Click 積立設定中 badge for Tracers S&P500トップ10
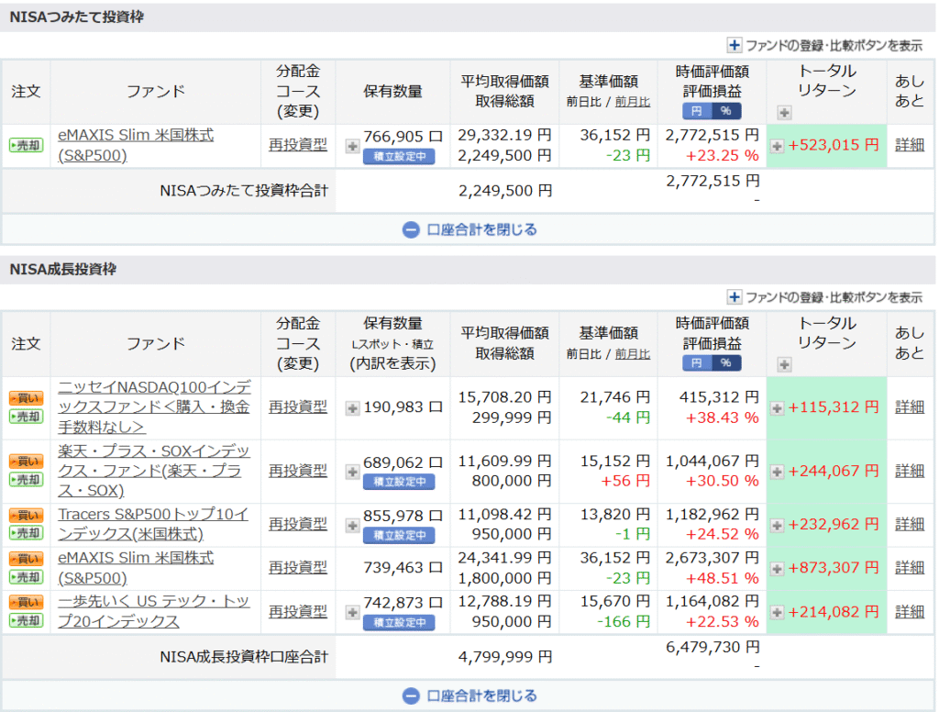This screenshot has width=939, height=712. (x=399, y=535)
